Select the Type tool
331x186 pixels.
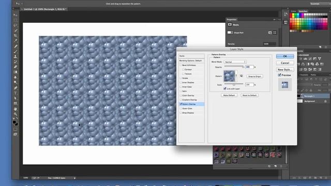click(15, 93)
